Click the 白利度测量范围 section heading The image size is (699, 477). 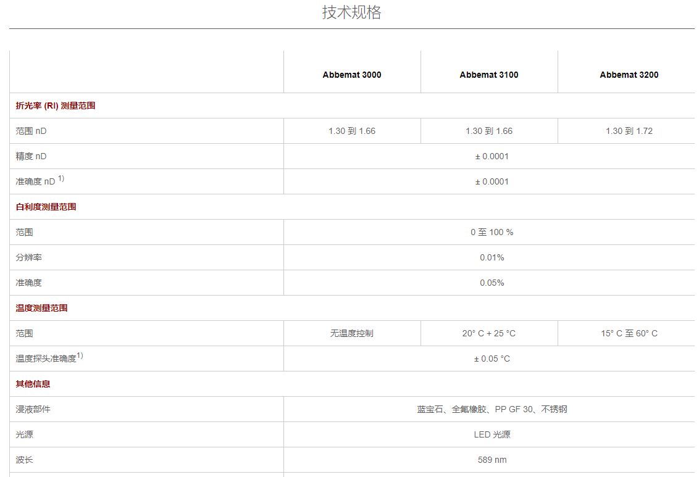[x=46, y=207]
